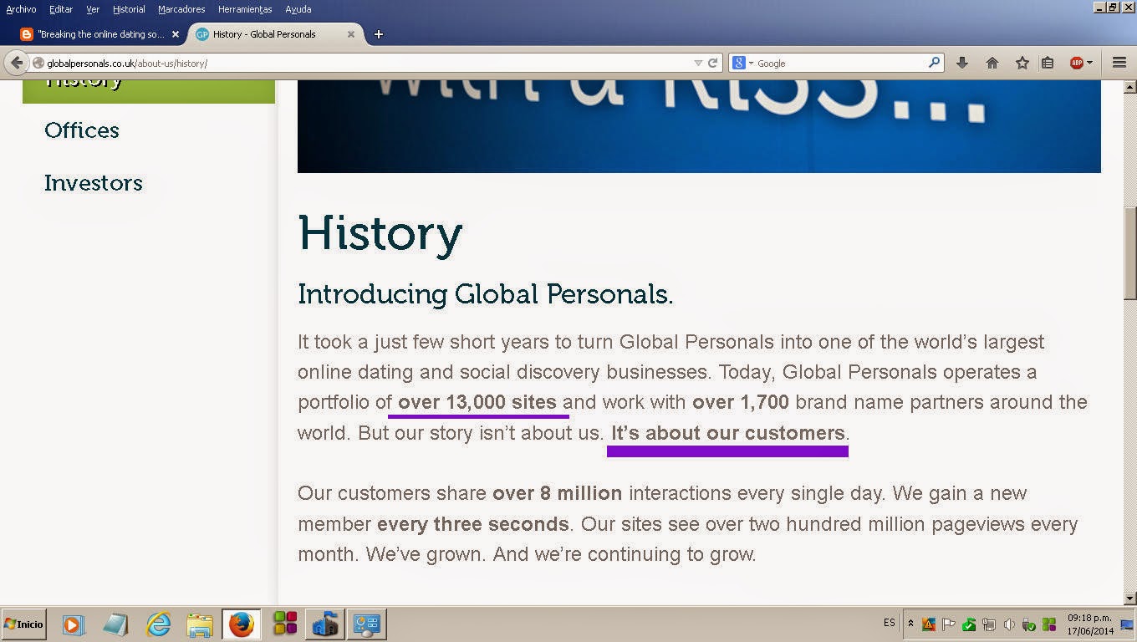1137x642 pixels.
Task: Go to the Firefox Home page icon
Action: point(992,63)
